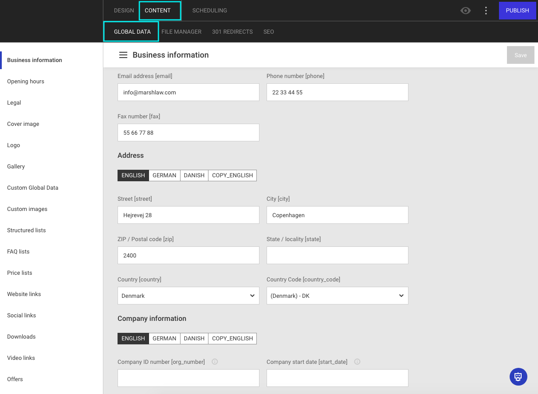
Task: Select COPY_ENGLISH in Company information section
Action: pos(232,339)
